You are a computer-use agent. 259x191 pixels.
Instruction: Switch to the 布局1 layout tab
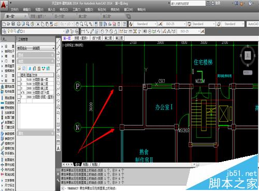click(86, 165)
